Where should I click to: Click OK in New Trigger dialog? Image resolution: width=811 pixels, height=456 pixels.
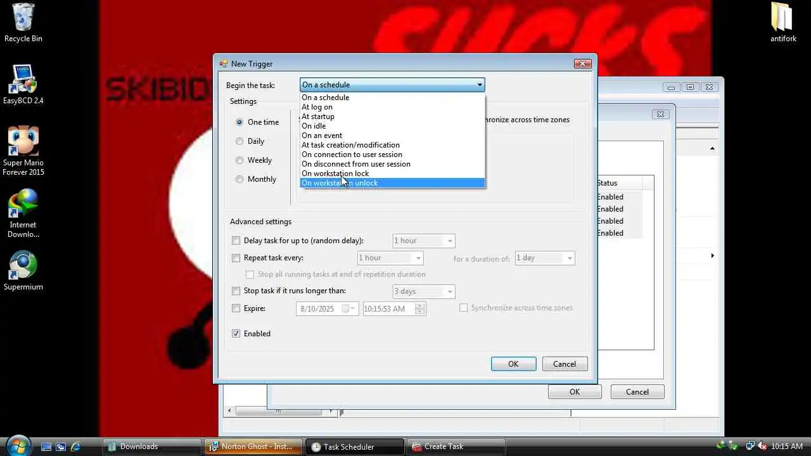click(513, 364)
